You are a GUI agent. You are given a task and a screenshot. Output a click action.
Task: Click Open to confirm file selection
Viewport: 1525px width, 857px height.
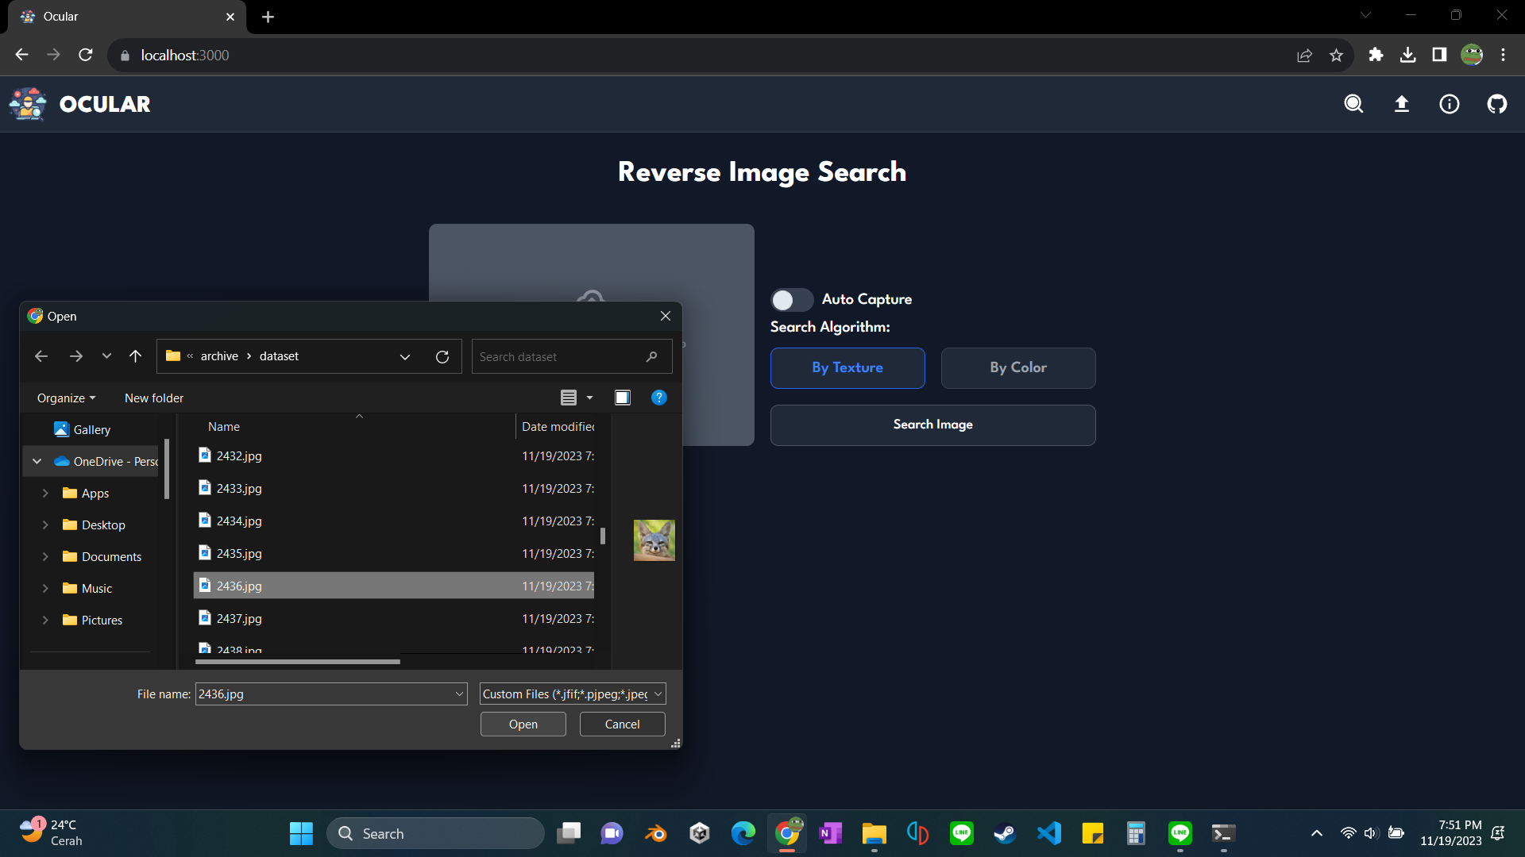coord(523,724)
